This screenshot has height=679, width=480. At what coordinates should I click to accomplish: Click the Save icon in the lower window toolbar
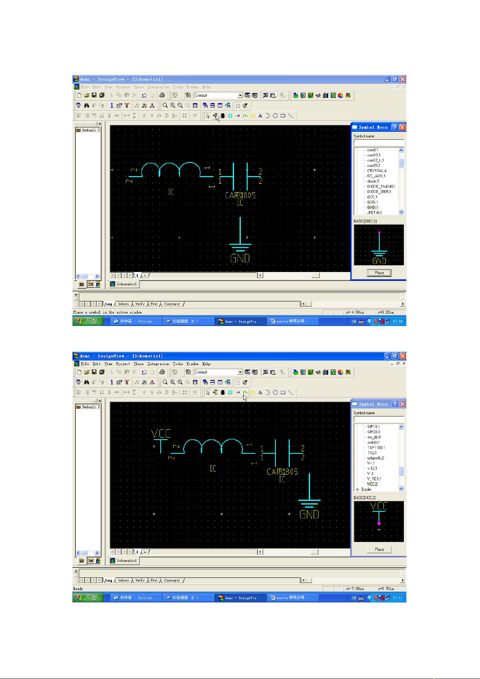94,372
